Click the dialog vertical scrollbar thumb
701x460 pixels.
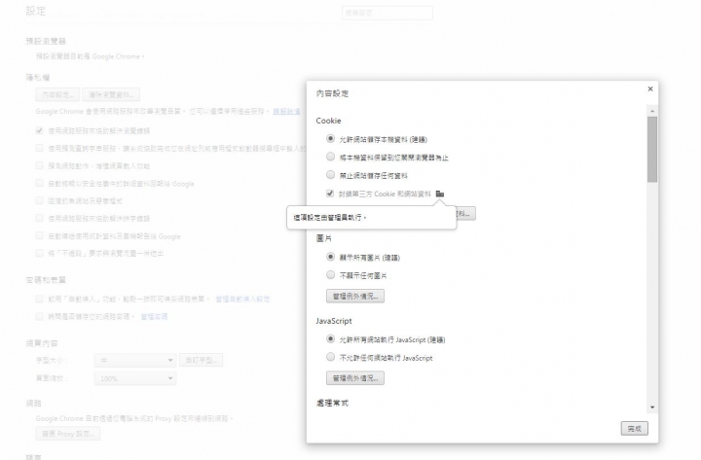pyautogui.click(x=652, y=149)
